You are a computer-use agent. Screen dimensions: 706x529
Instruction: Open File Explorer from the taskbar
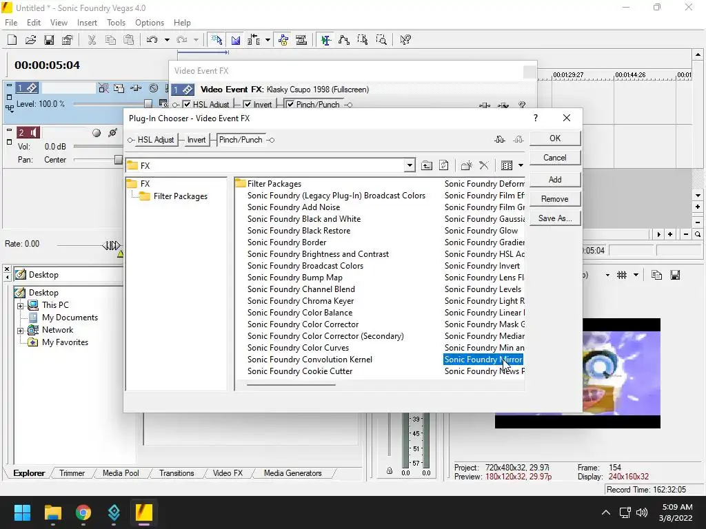[52, 512]
